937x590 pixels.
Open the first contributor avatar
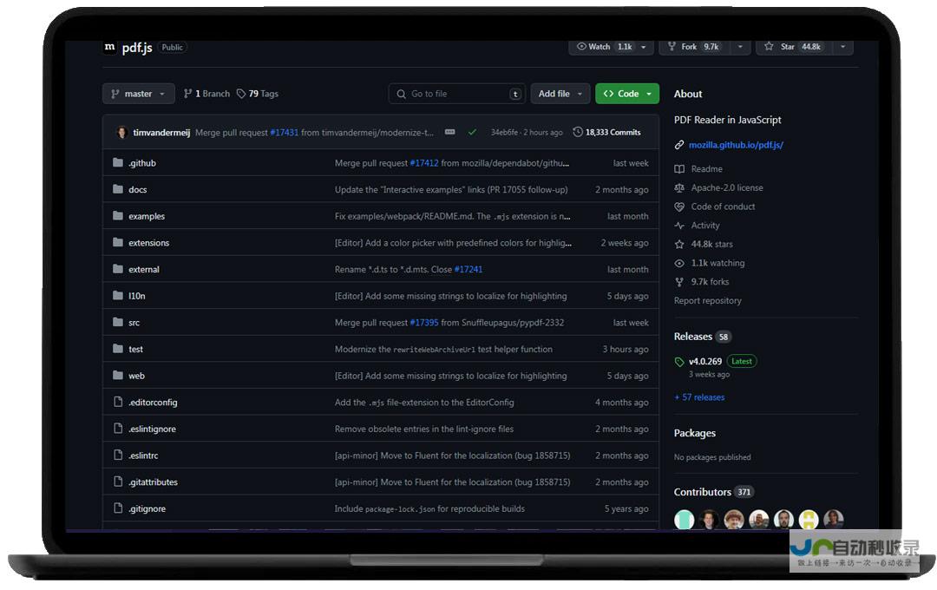click(685, 520)
